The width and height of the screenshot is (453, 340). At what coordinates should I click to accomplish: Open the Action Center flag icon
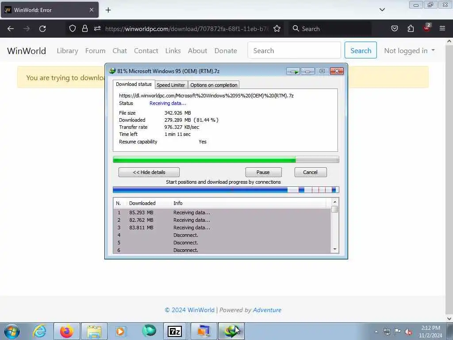point(398,331)
